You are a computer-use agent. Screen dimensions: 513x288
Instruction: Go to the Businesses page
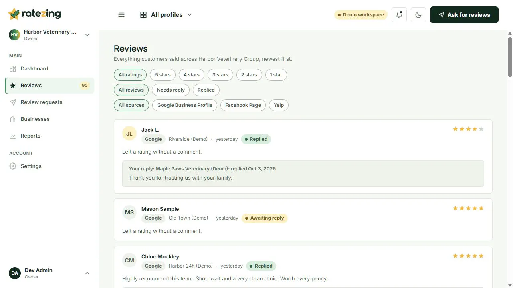(49, 119)
